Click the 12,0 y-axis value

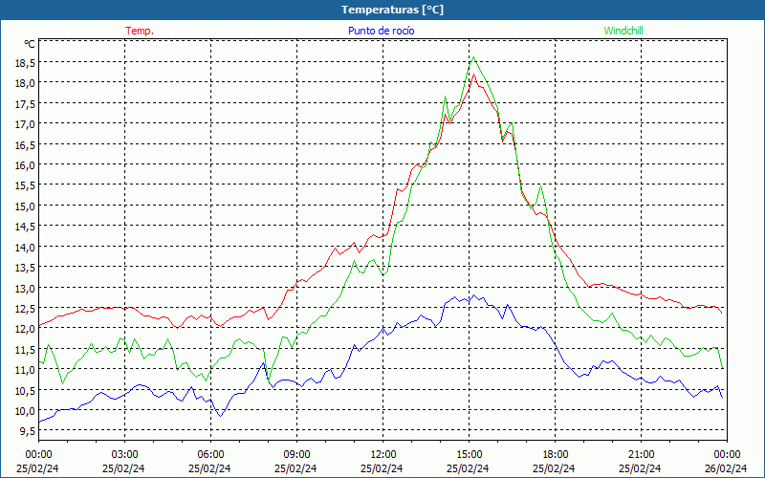[26, 329]
